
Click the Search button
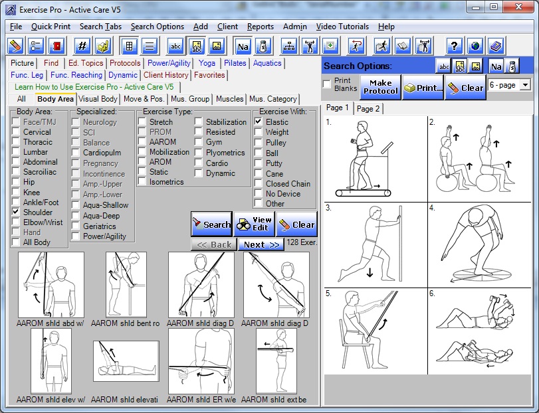212,224
